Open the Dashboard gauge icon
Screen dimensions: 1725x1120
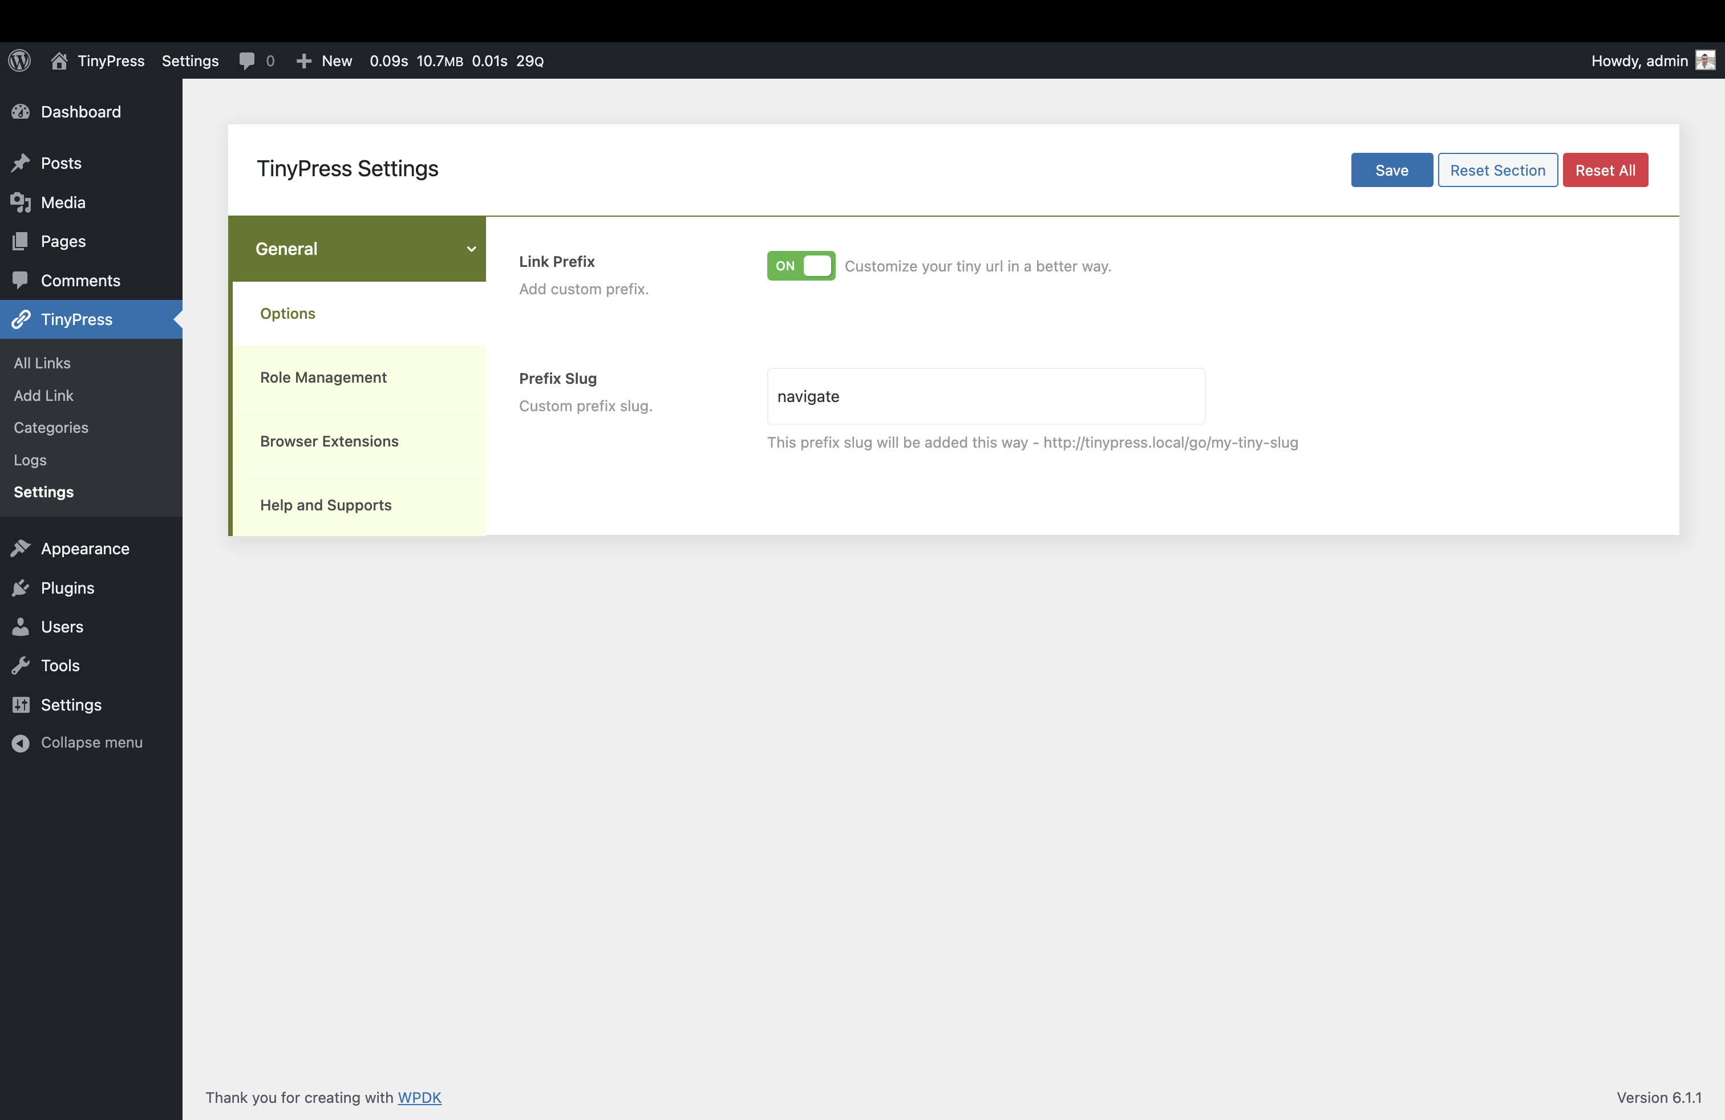coord(21,112)
